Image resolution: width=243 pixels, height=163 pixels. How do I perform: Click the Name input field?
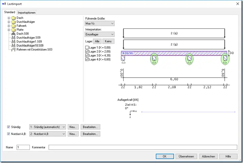(x=23, y=147)
